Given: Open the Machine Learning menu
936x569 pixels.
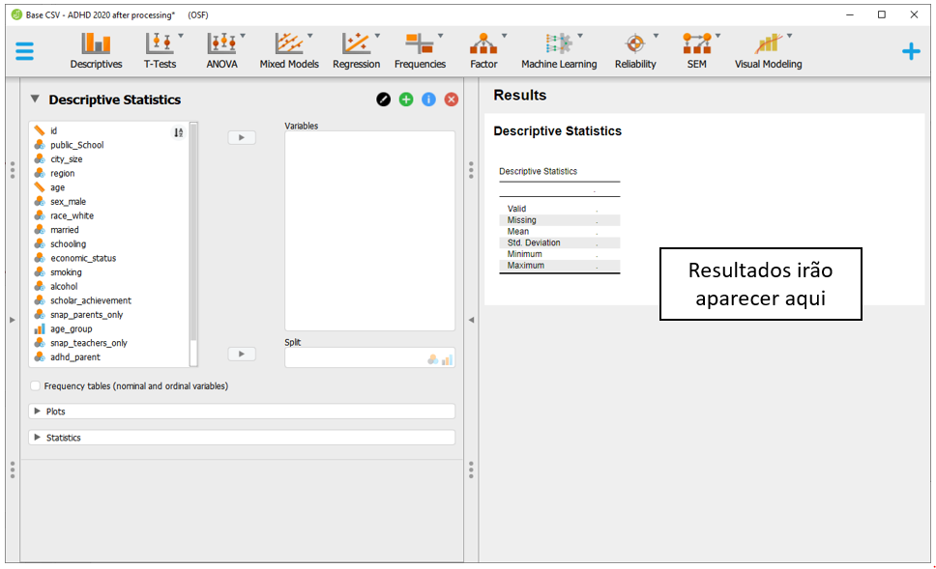Looking at the screenshot, I should point(559,50).
